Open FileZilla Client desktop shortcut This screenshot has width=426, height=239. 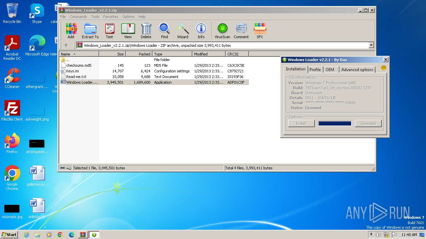[12, 111]
